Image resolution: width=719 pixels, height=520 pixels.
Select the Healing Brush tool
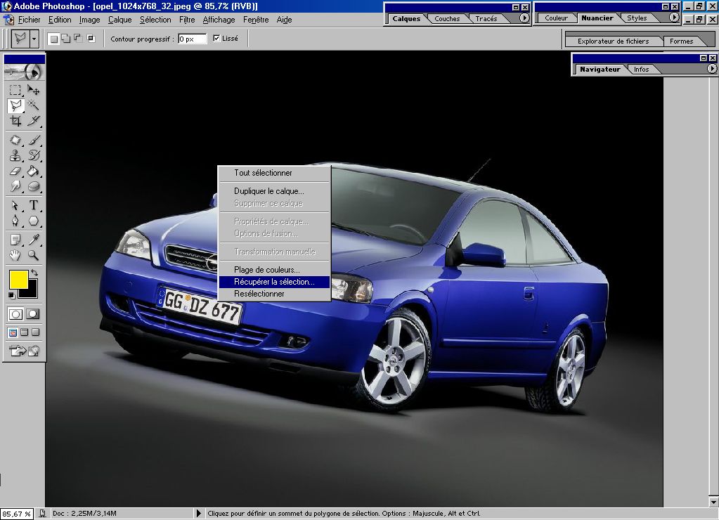[15, 141]
